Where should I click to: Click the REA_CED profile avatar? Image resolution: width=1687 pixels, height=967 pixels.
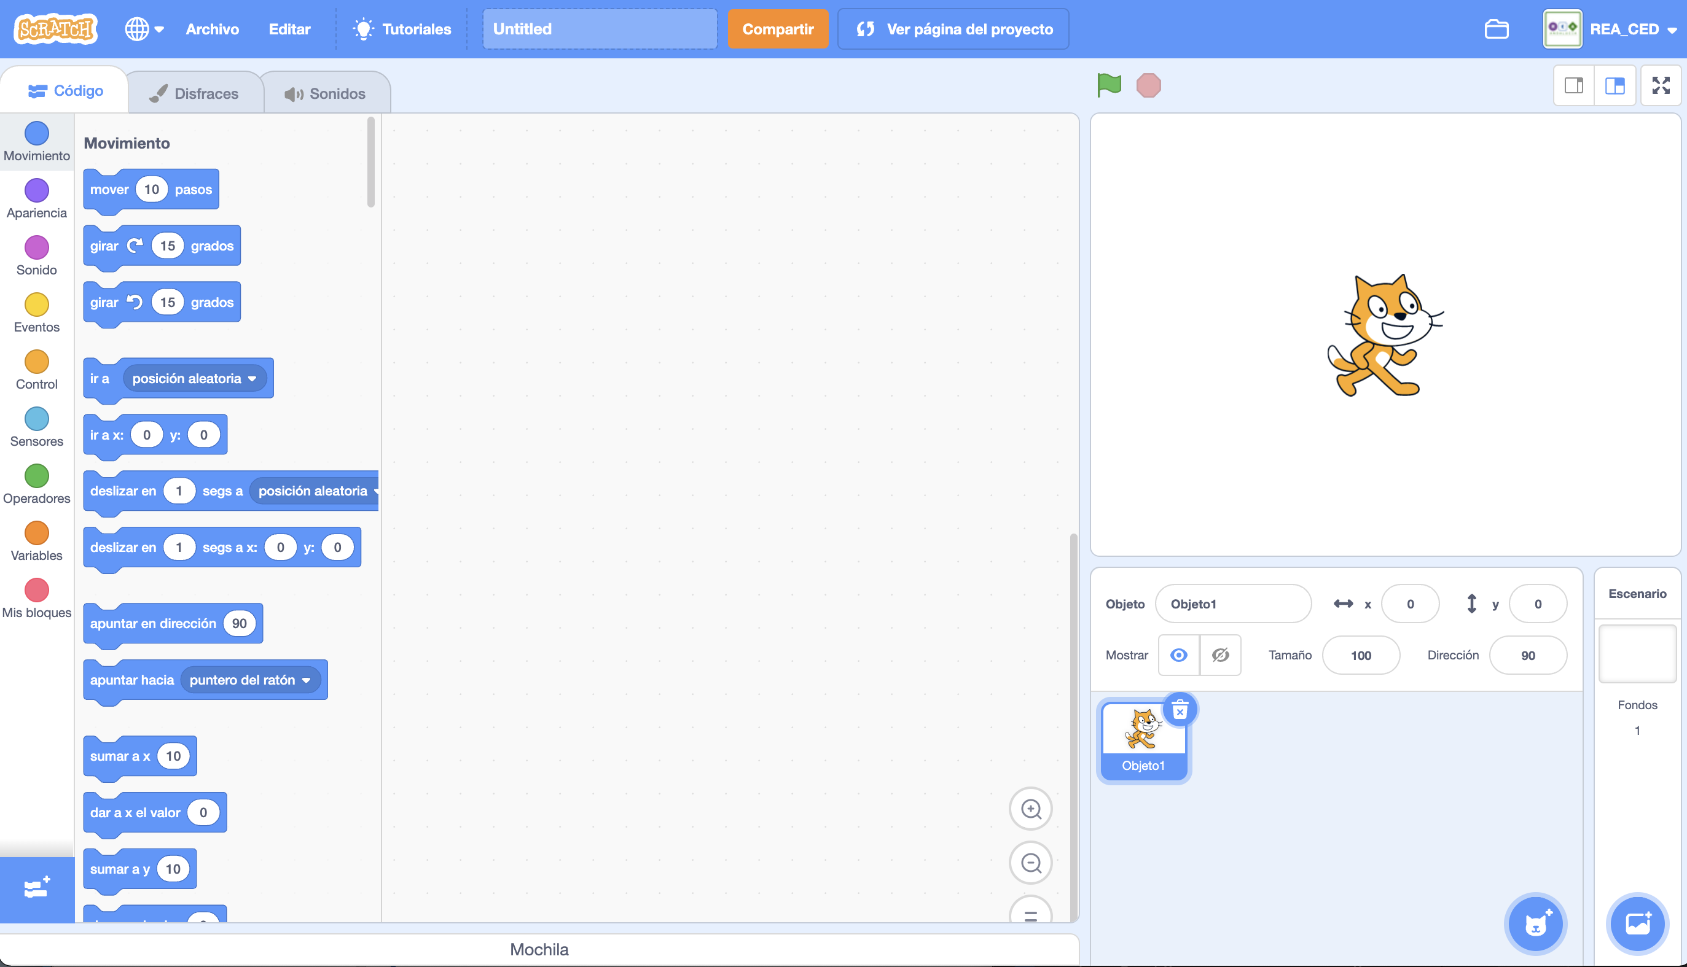(1562, 29)
